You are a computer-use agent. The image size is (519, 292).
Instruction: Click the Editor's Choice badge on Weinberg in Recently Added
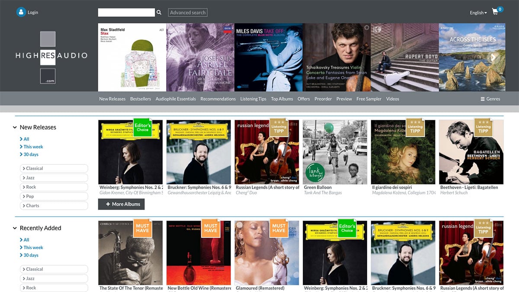point(347,228)
